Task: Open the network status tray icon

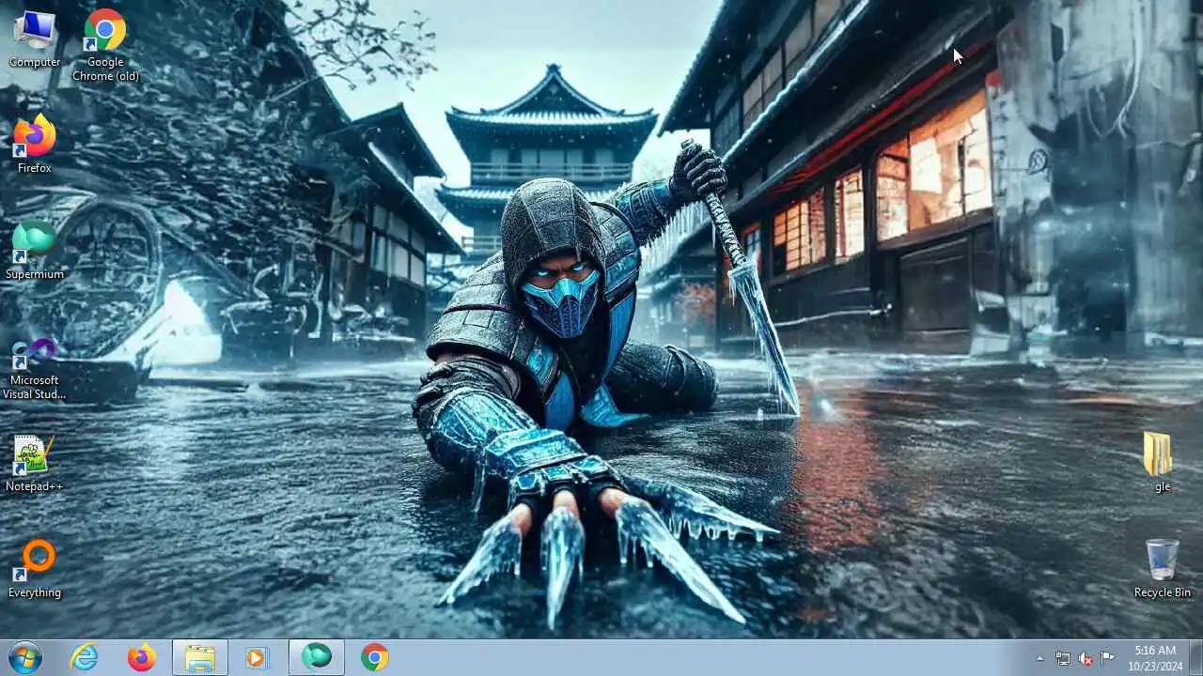Action: coord(1063,658)
